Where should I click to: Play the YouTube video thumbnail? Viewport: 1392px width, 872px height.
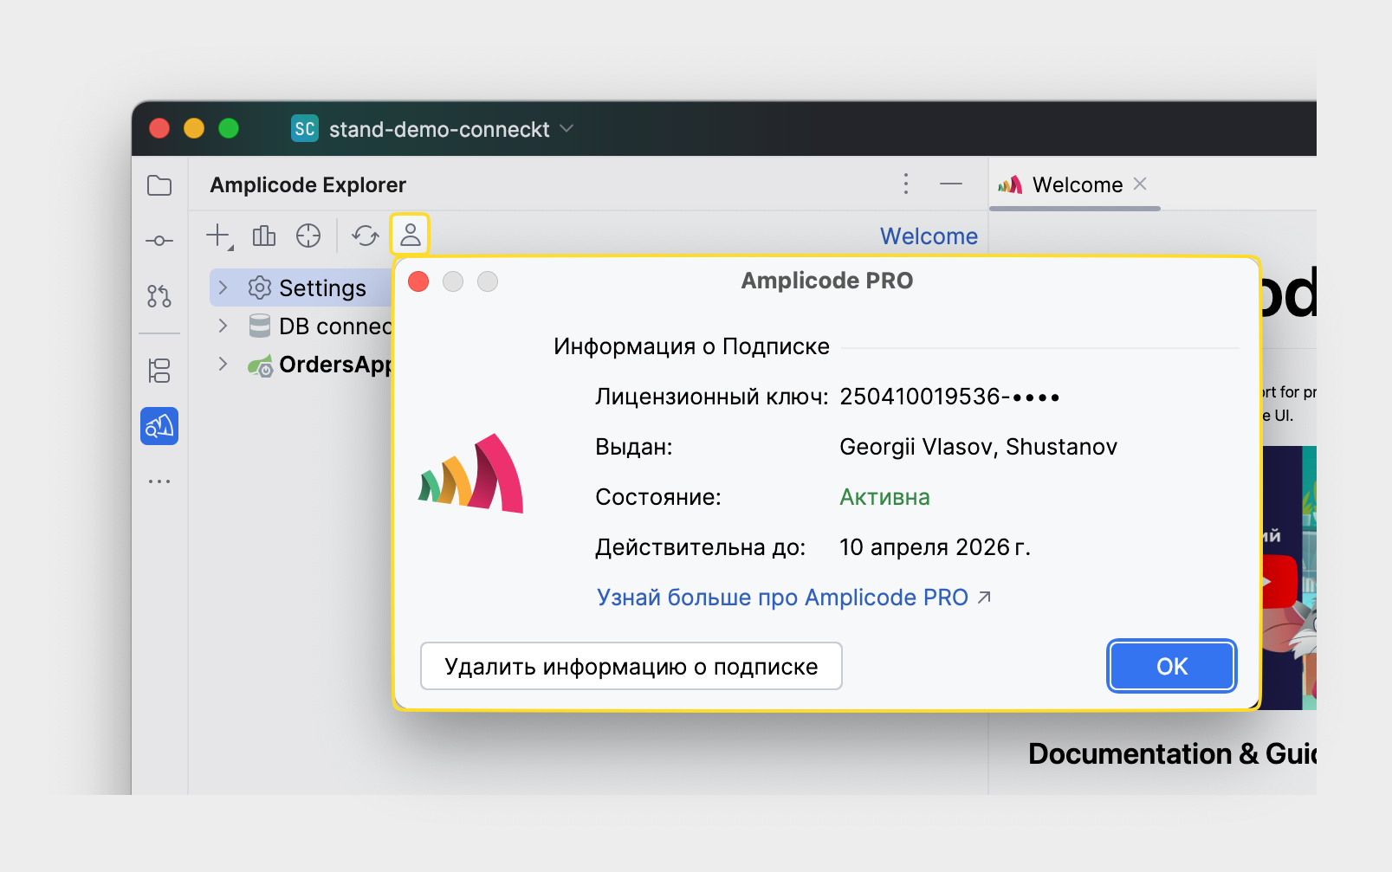(x=1279, y=582)
